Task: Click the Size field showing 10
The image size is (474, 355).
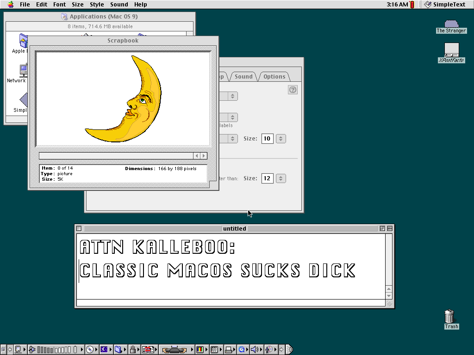Action: click(267, 139)
